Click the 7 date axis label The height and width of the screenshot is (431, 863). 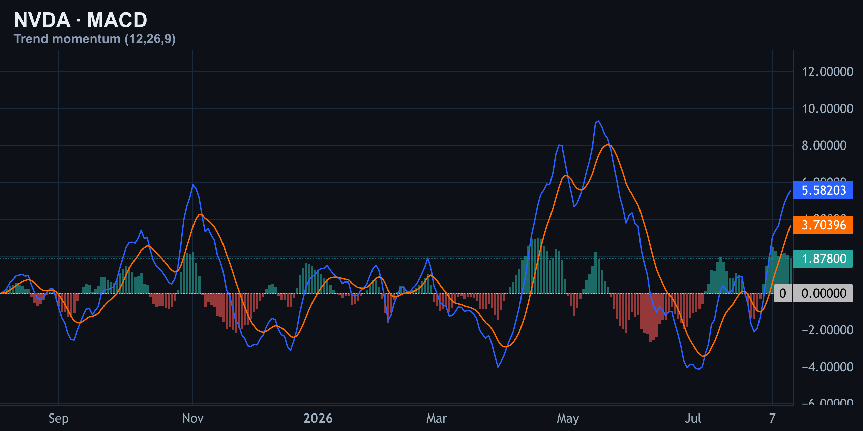pos(772,419)
